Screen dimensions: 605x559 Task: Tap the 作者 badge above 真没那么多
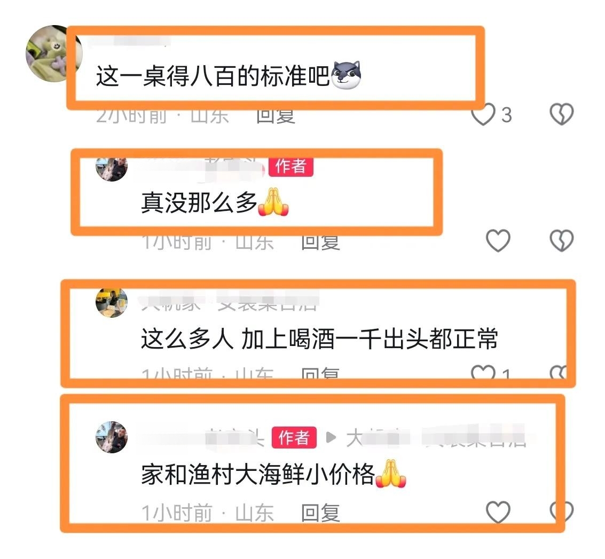pos(290,167)
